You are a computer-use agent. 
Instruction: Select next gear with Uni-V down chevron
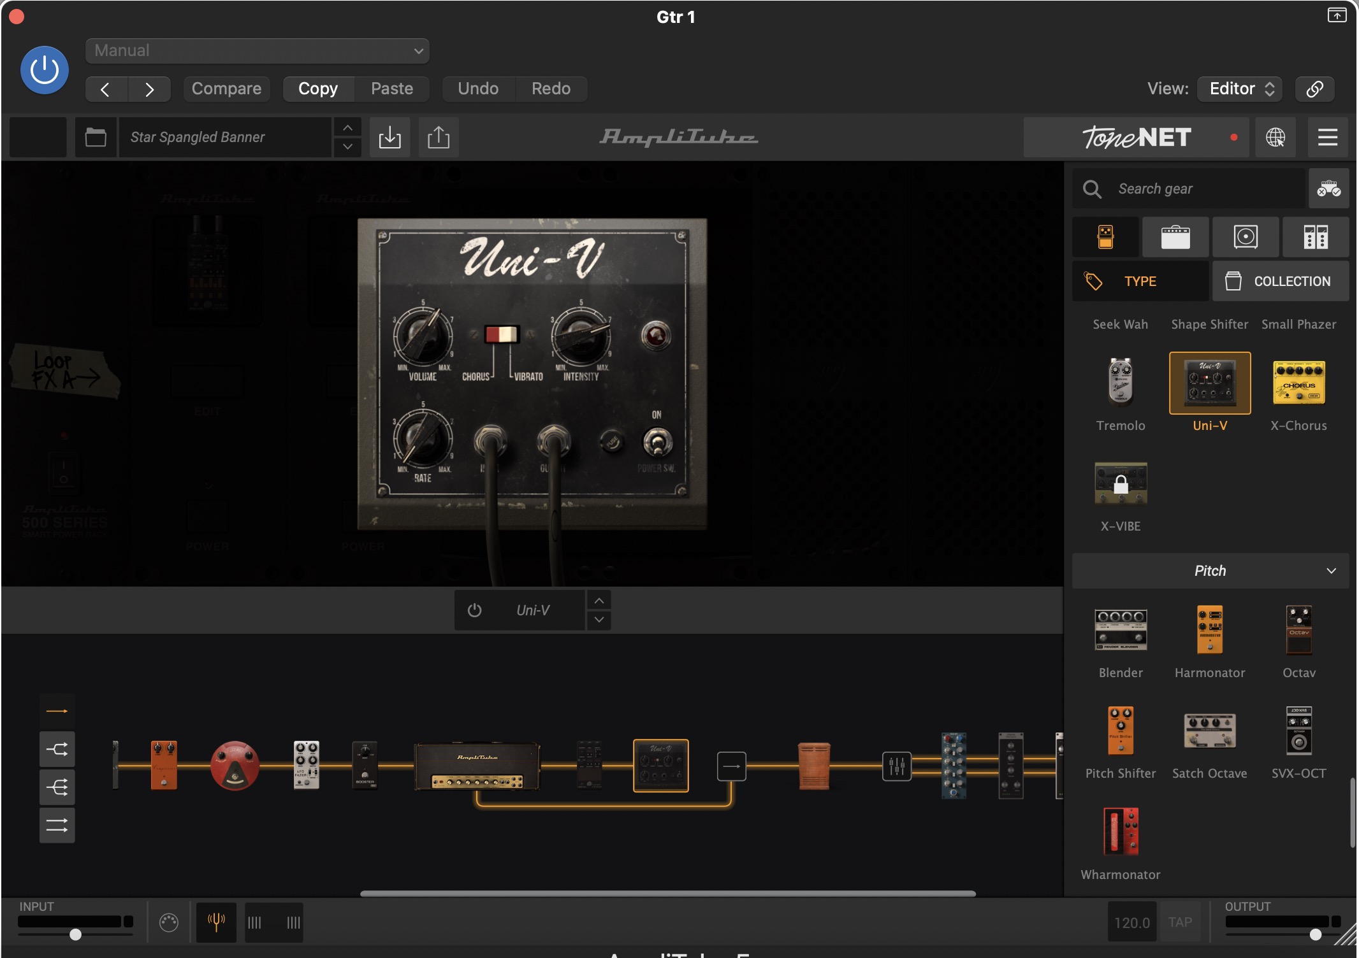[x=599, y=620]
